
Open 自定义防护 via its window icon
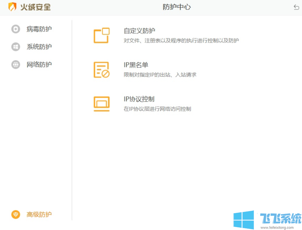(101, 35)
